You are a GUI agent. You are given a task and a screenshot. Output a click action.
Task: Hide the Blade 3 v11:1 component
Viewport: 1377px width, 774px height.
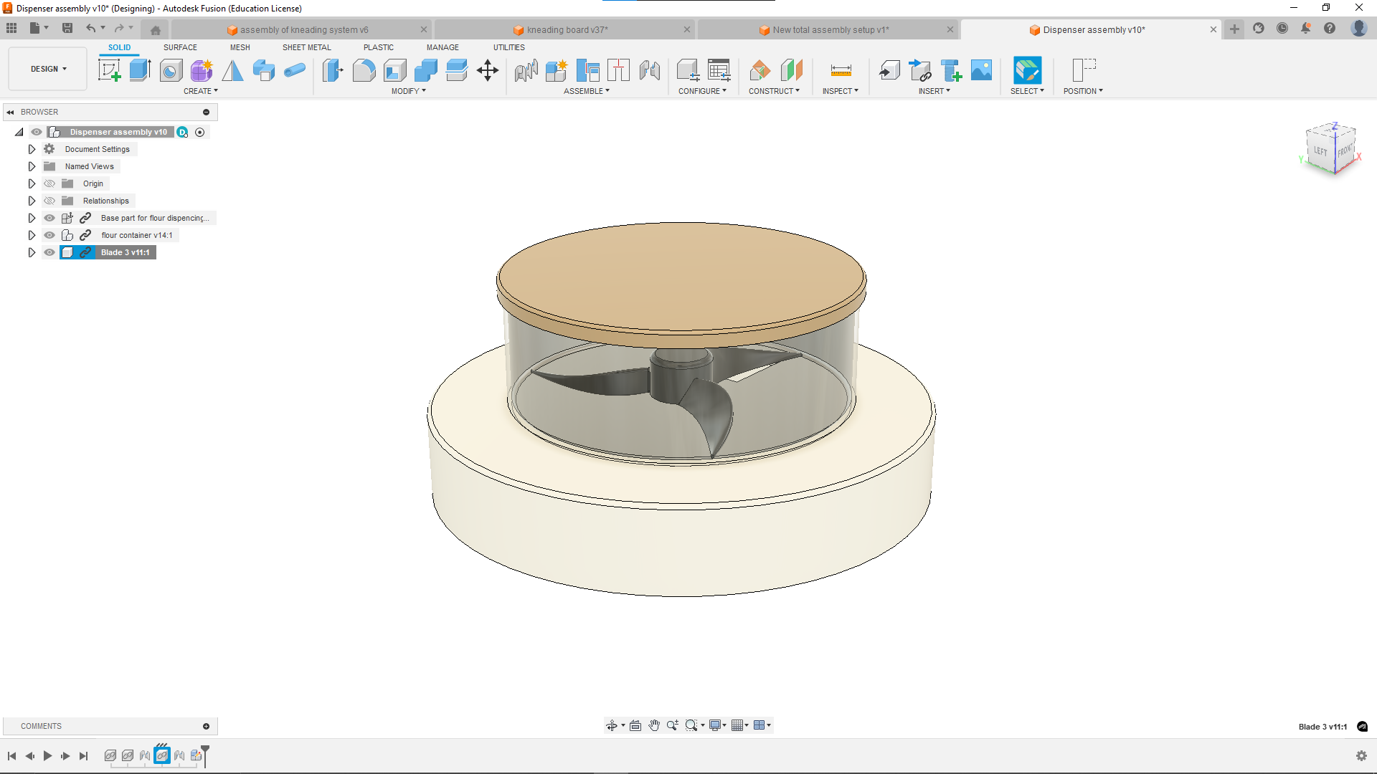[x=49, y=252]
